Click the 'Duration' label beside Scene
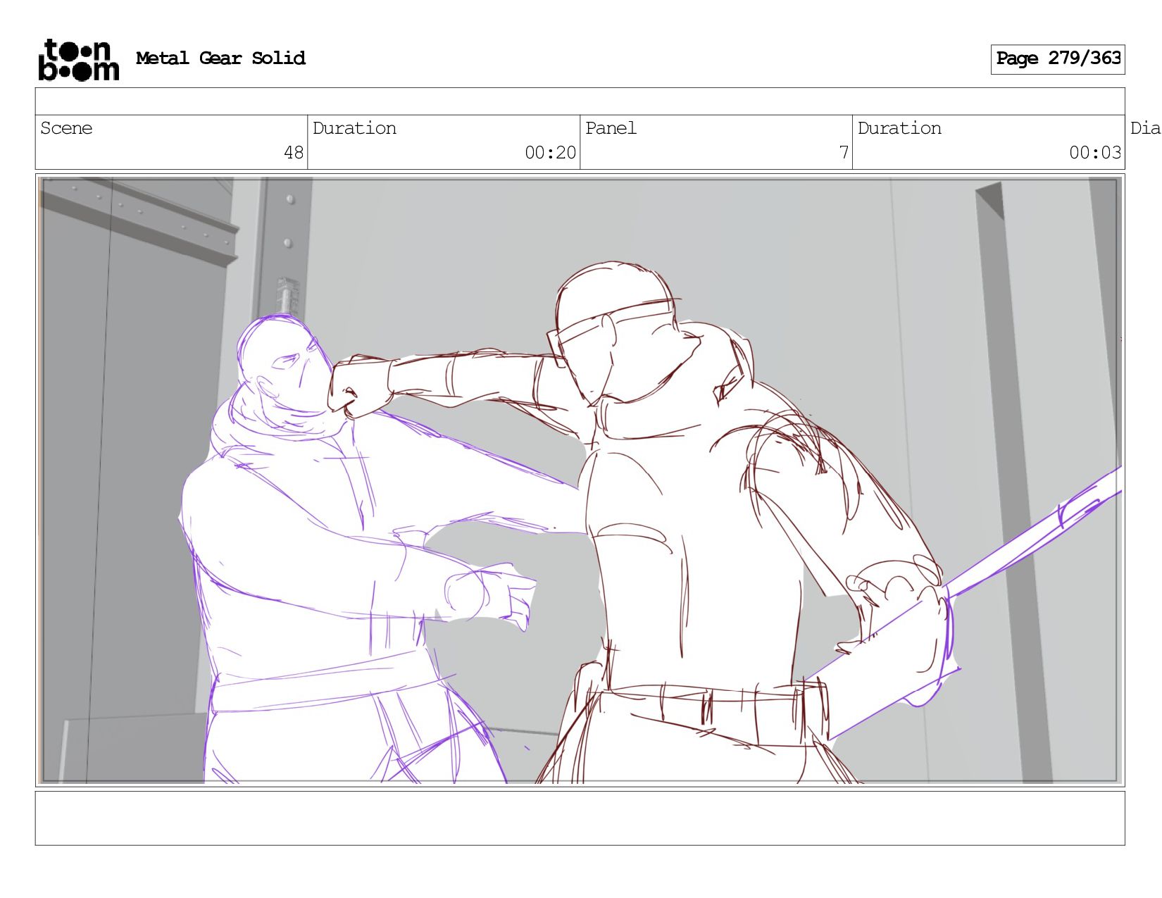The image size is (1162, 898). tap(354, 128)
